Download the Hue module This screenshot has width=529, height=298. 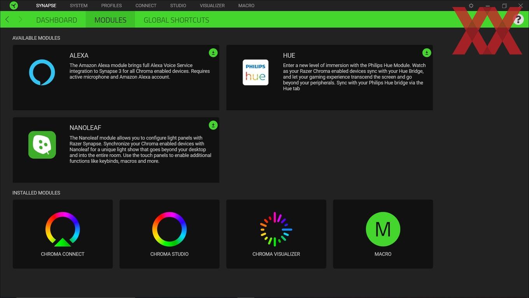(427, 53)
